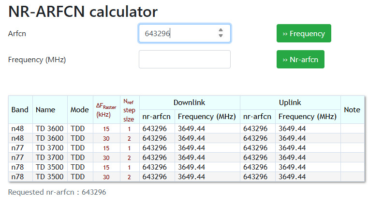Click the Arfcn number input field
The image size is (383, 199).
[177, 33]
